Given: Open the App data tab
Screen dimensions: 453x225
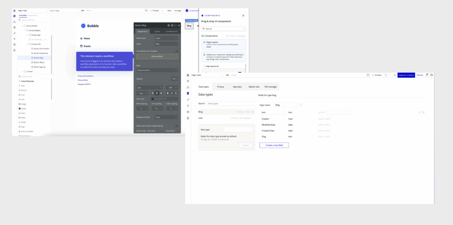Looking at the screenshot, I should 237,87.
